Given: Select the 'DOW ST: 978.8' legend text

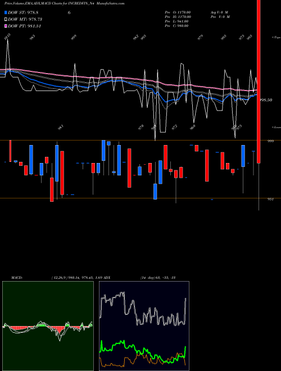Looking at the screenshot, I should (23, 12).
